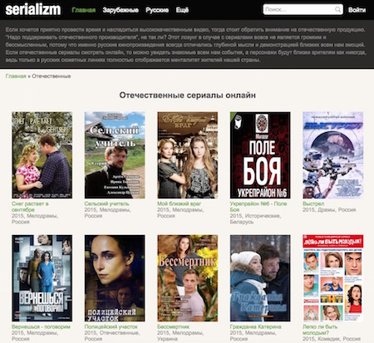Screen dimensions: 374x343
Task: Click the Гражданка Катерина title link
Action: click(255, 326)
